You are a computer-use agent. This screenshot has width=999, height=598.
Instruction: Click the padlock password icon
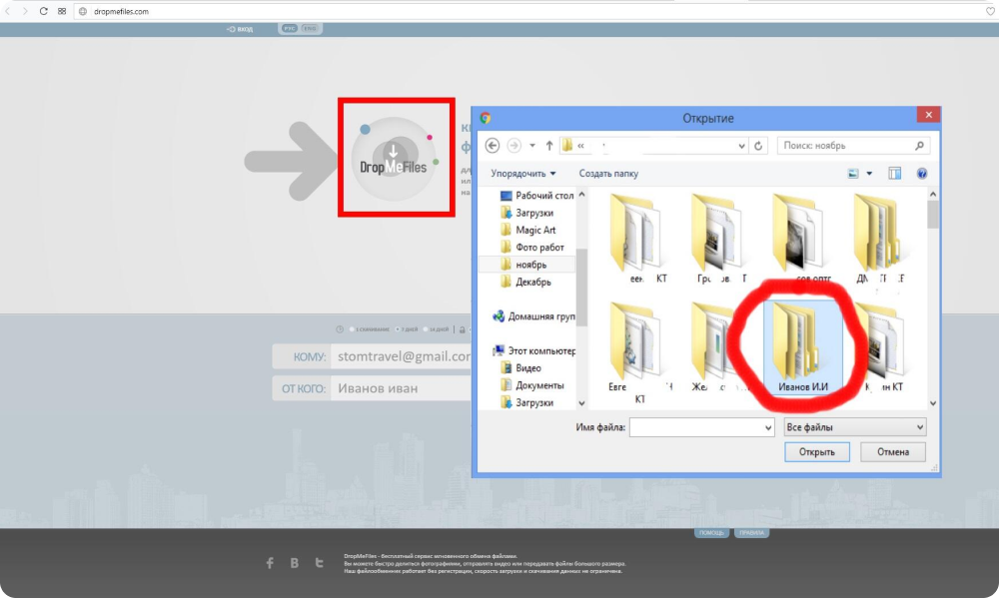point(462,329)
